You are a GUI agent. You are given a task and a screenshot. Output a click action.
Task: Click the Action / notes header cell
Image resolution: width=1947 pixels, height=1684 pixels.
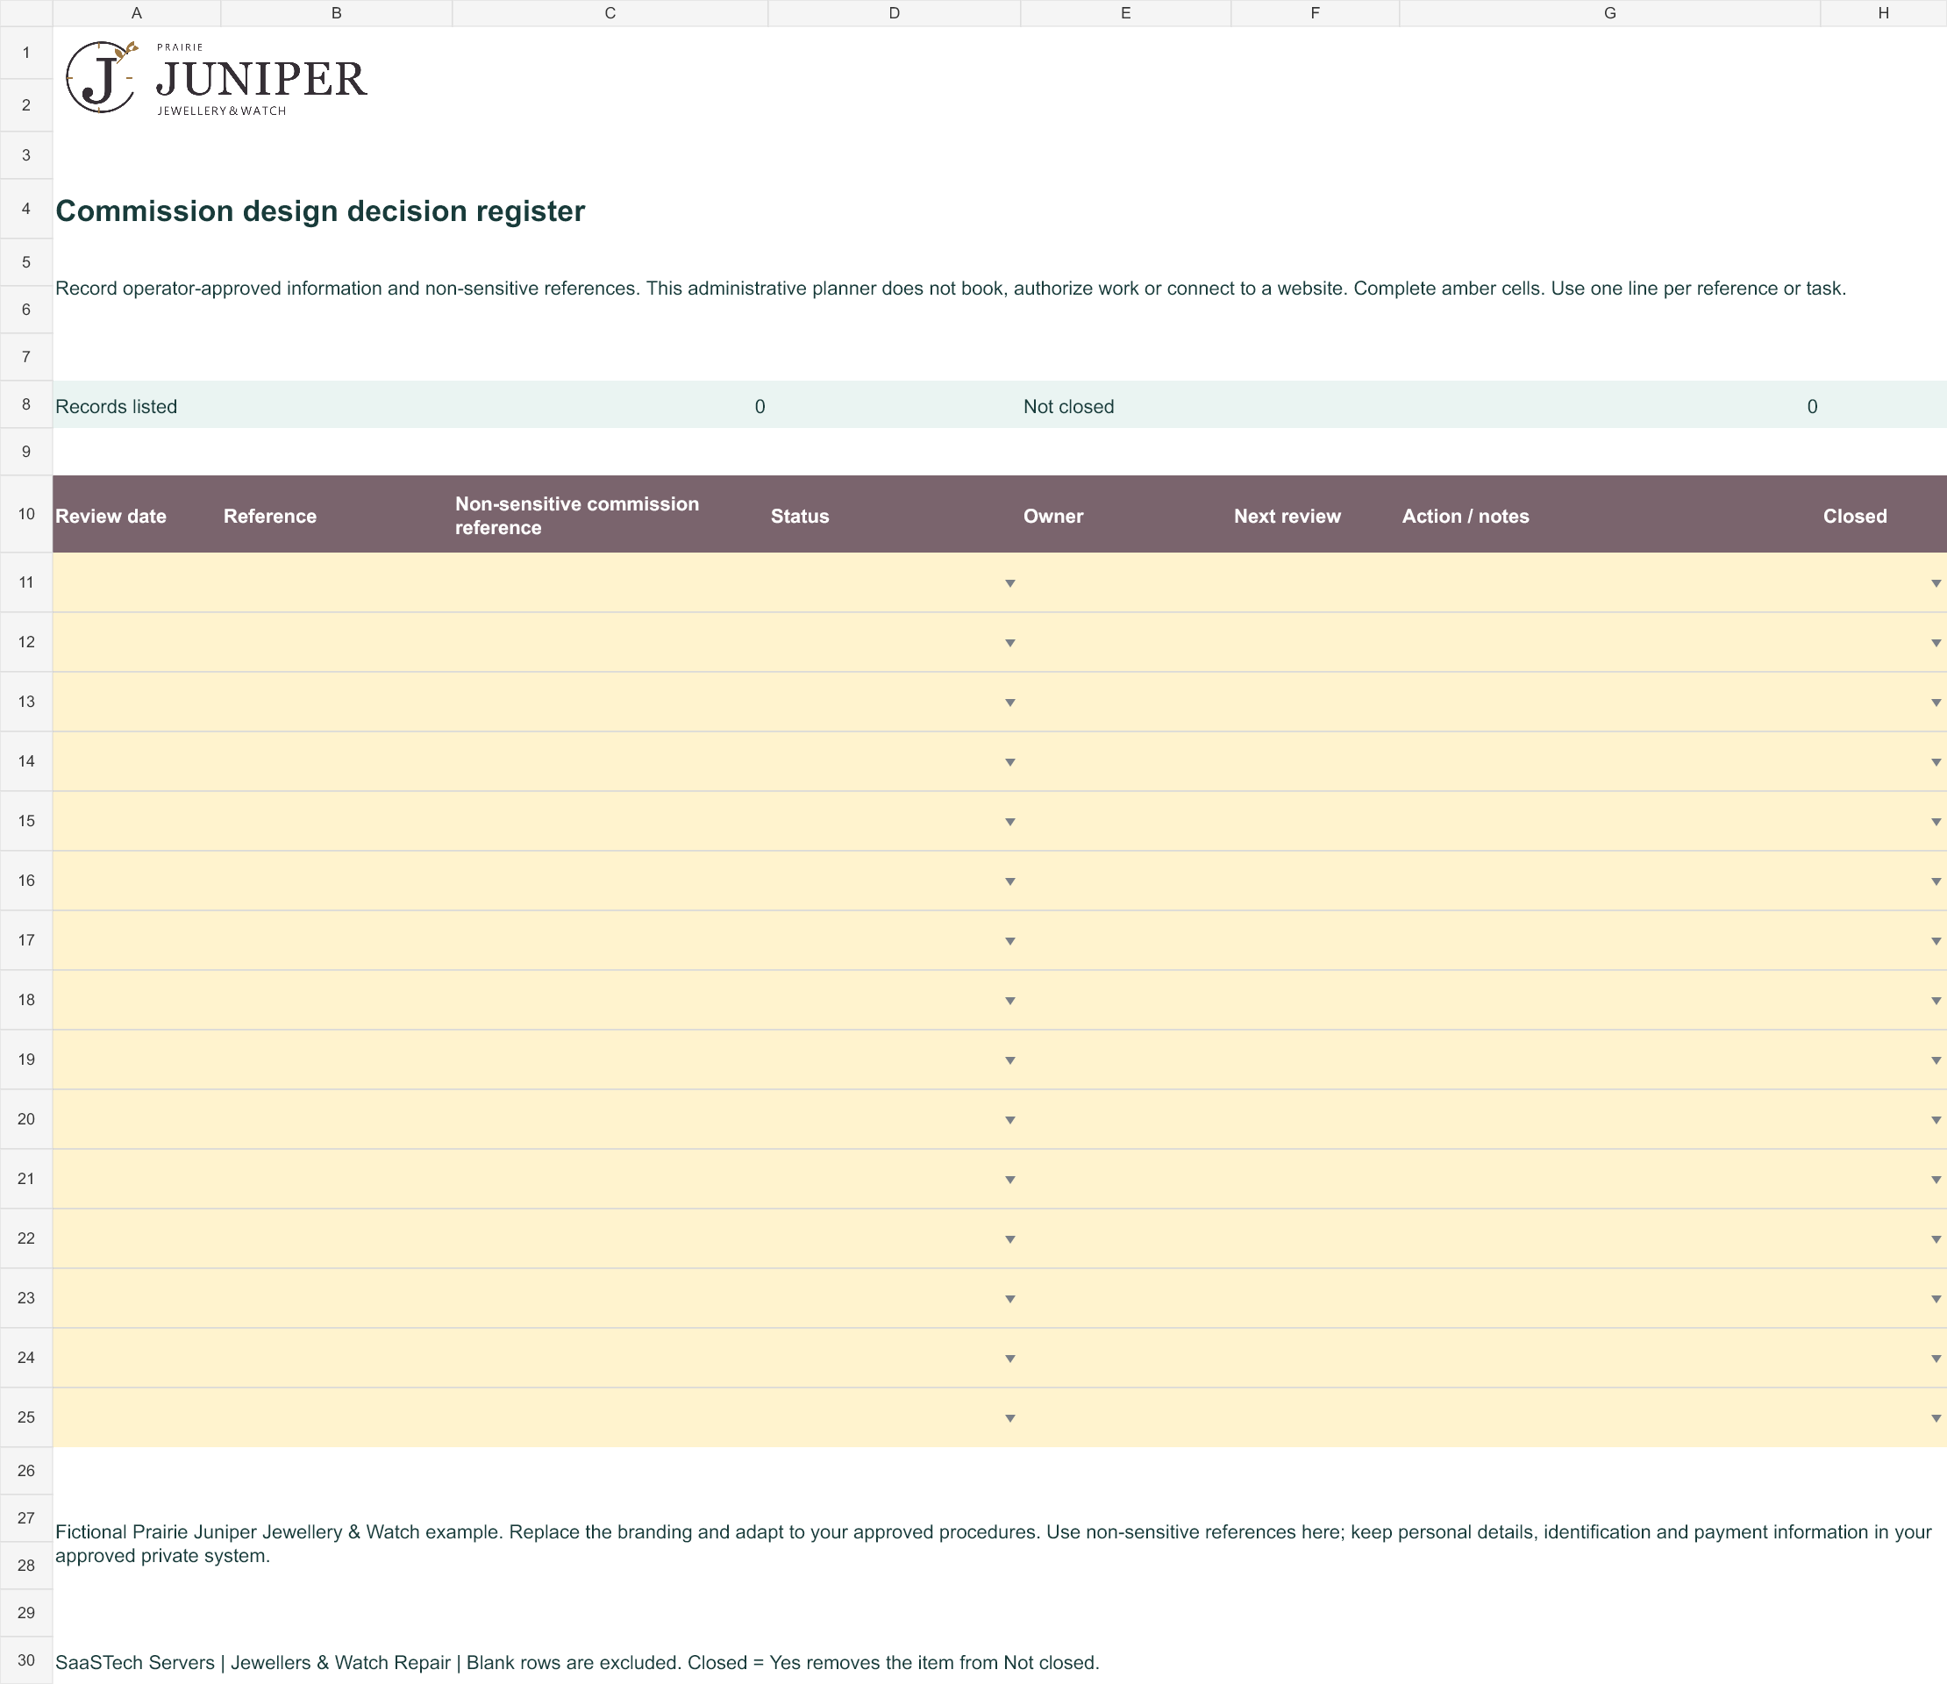1609,515
